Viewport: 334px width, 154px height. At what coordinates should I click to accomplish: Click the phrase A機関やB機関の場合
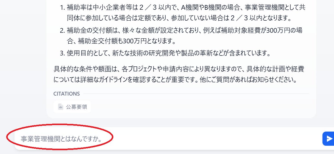click(x=210, y=8)
